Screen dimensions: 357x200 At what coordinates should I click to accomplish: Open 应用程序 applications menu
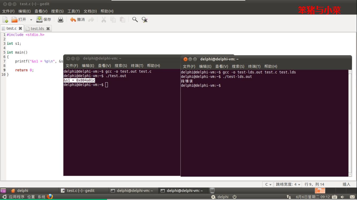pos(16,197)
